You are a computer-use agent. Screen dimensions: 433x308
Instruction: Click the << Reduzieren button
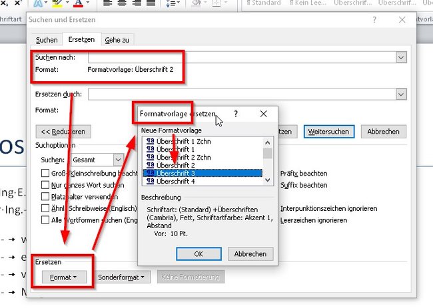pos(63,132)
